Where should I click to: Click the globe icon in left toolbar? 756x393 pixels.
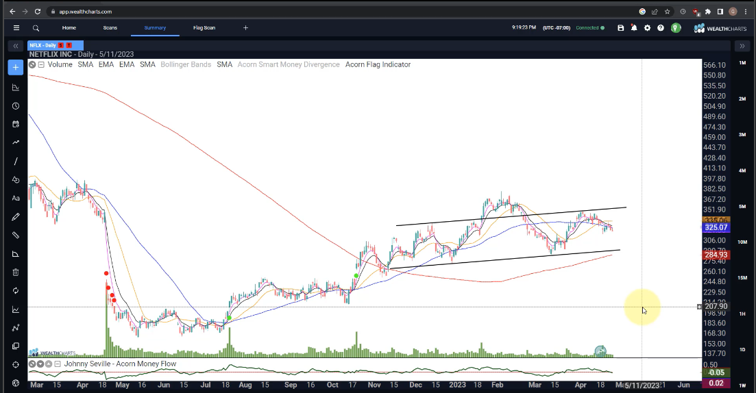point(16,383)
